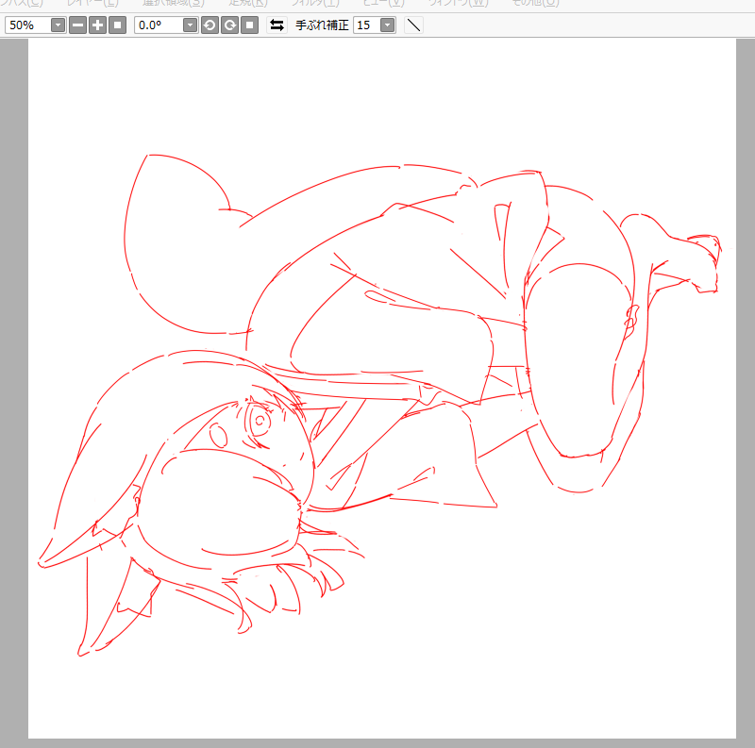This screenshot has width=755, height=748.
Task: Toggle straight line drawing mode
Action: click(x=413, y=25)
